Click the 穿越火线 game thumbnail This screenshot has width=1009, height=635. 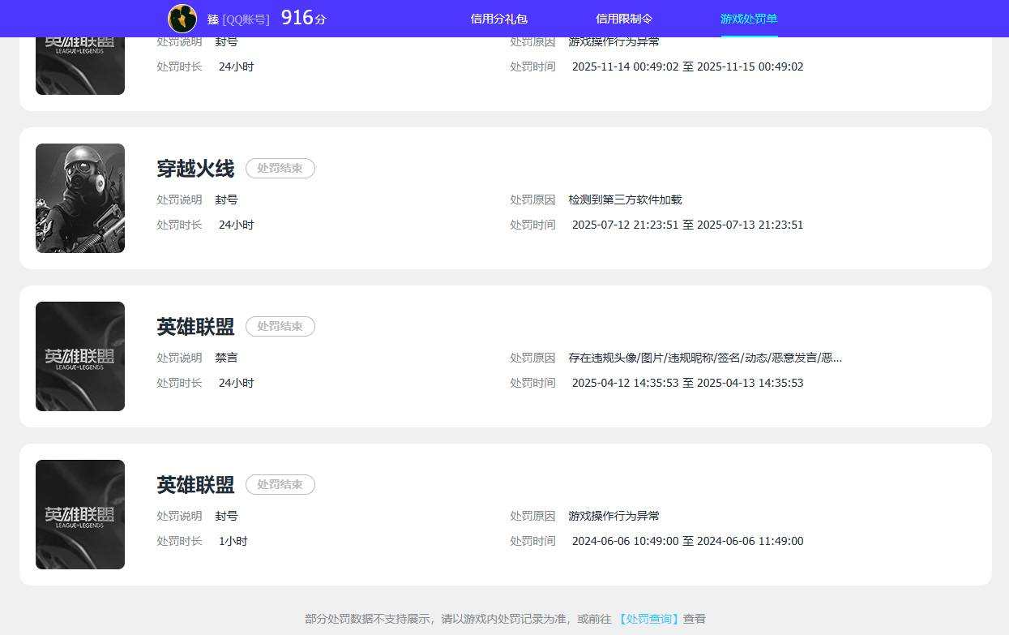(x=80, y=198)
